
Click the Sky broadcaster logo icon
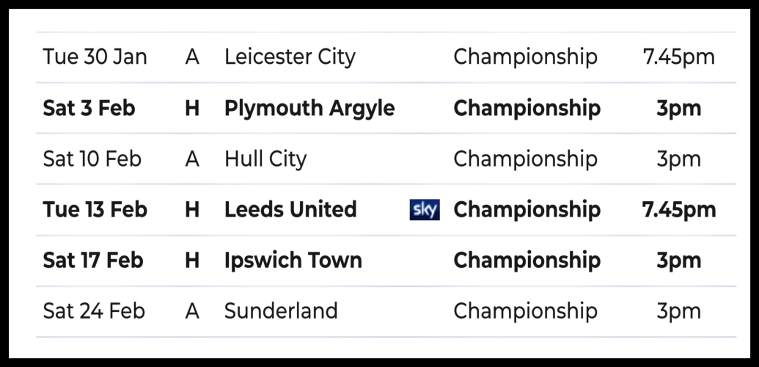tap(425, 210)
